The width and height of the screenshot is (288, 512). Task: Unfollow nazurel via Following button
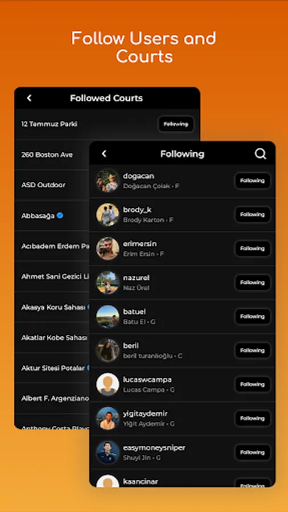click(252, 282)
